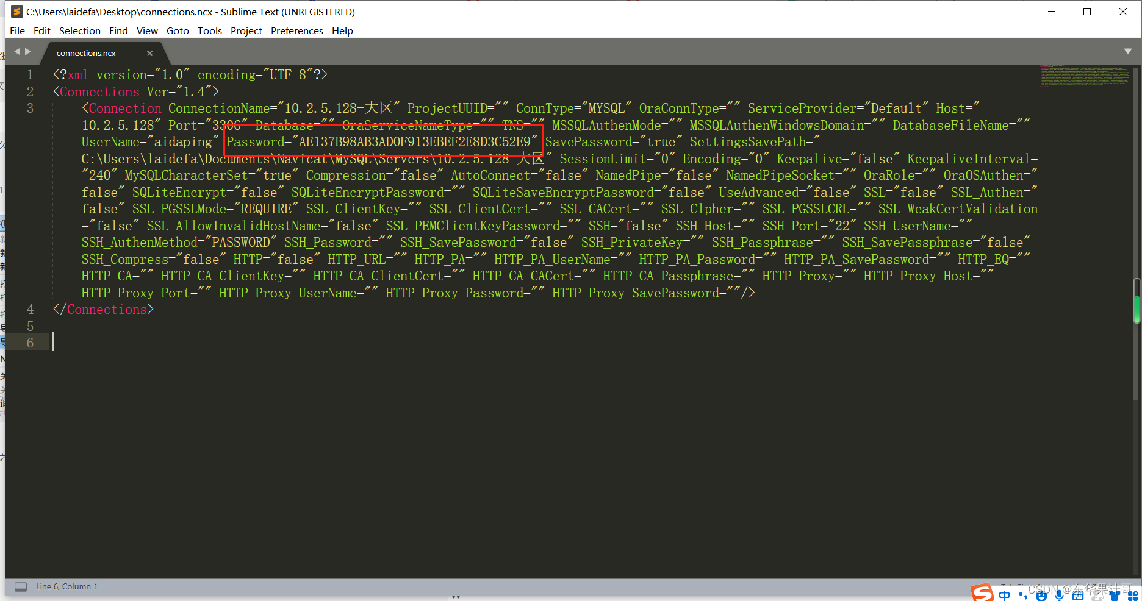Close the connections.ncx tab
Viewport: 1142px width, 601px height.
(x=149, y=54)
